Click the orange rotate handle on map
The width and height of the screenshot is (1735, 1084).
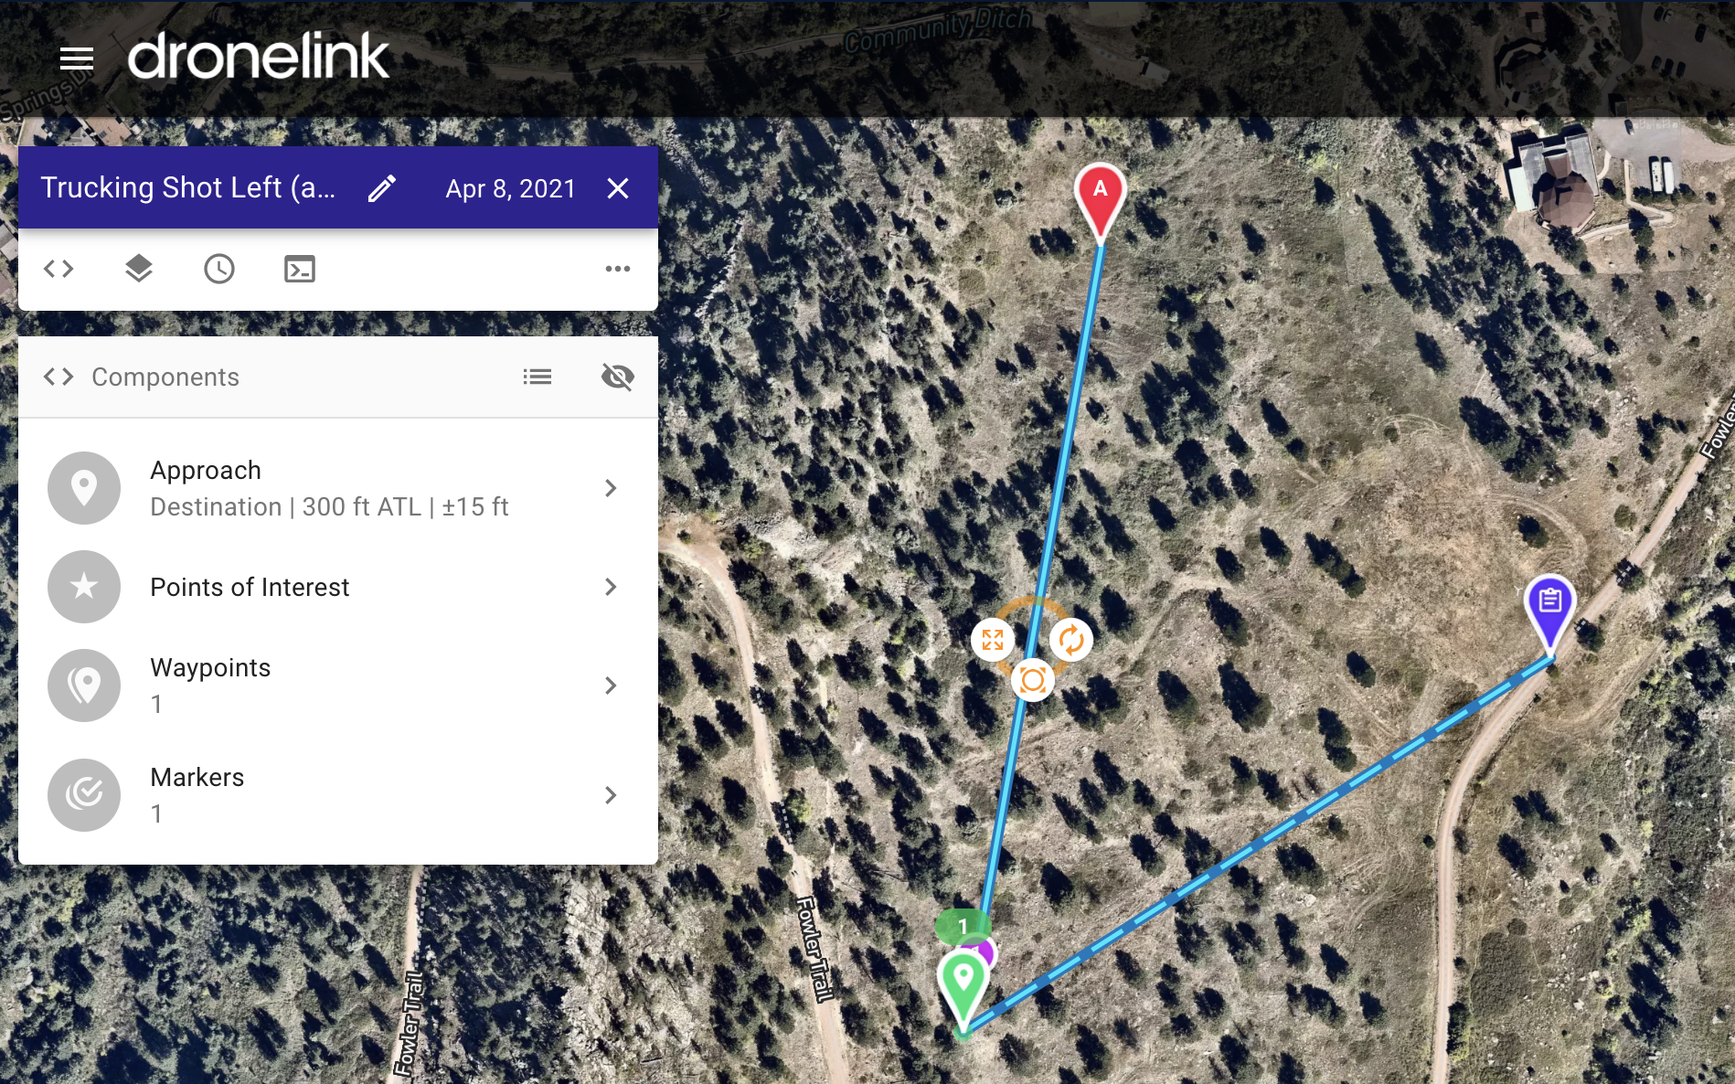click(1071, 639)
